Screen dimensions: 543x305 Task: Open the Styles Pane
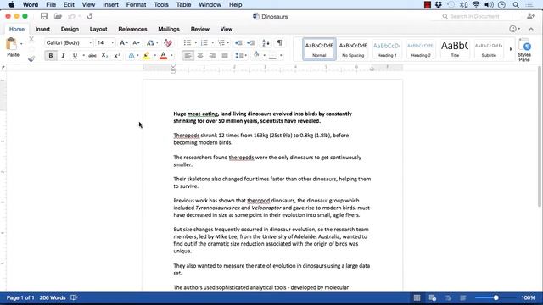[524, 51]
